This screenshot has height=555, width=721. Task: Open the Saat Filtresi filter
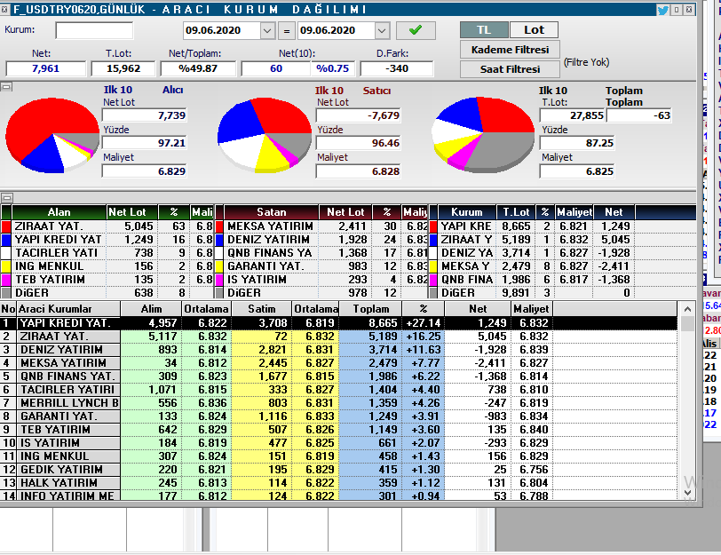[x=510, y=69]
